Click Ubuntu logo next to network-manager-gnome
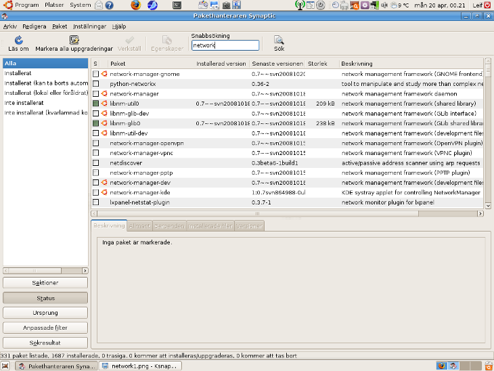 click(x=104, y=74)
